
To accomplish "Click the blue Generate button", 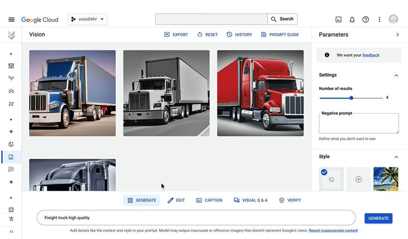I will pyautogui.click(x=378, y=218).
